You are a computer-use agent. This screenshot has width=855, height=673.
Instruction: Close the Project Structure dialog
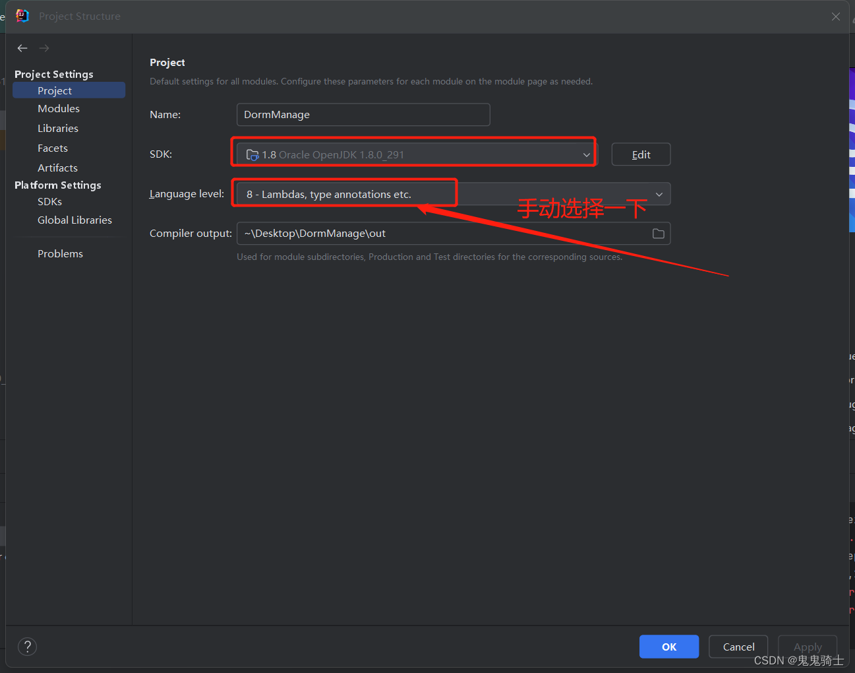(x=836, y=16)
